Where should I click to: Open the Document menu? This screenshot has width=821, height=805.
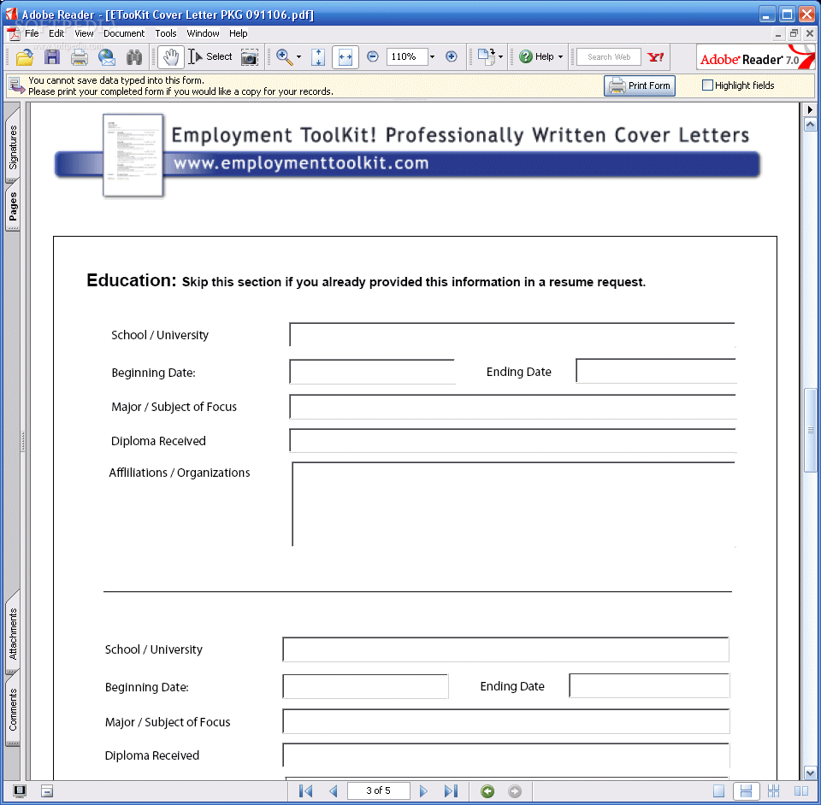tap(123, 33)
